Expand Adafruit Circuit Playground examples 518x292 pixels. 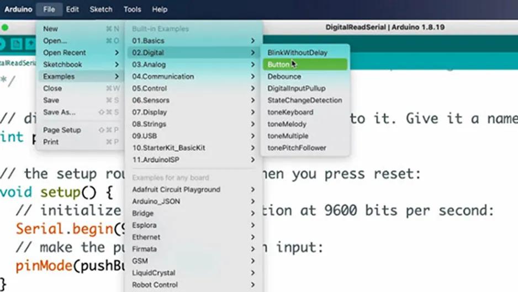point(194,189)
